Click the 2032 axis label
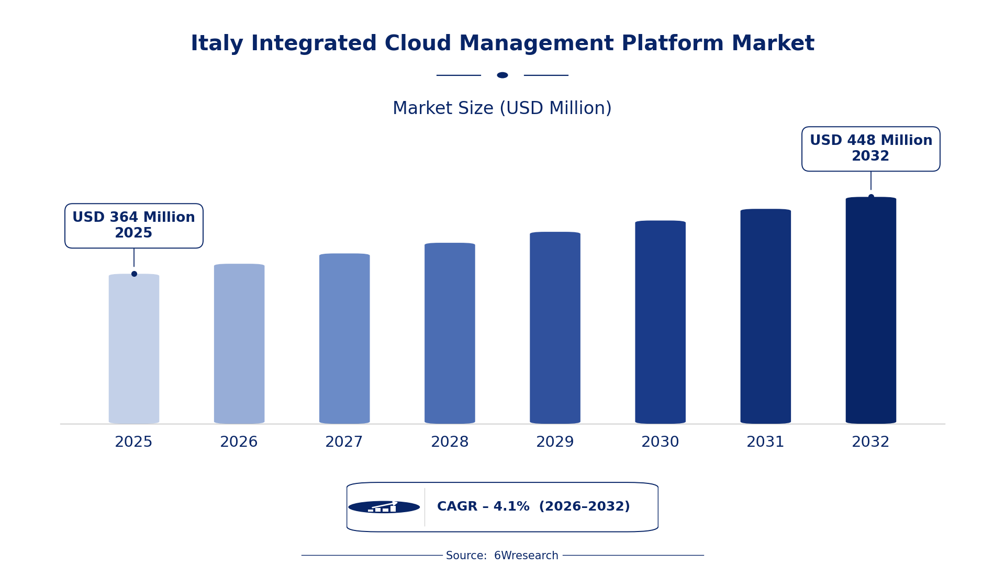 pyautogui.click(x=870, y=442)
